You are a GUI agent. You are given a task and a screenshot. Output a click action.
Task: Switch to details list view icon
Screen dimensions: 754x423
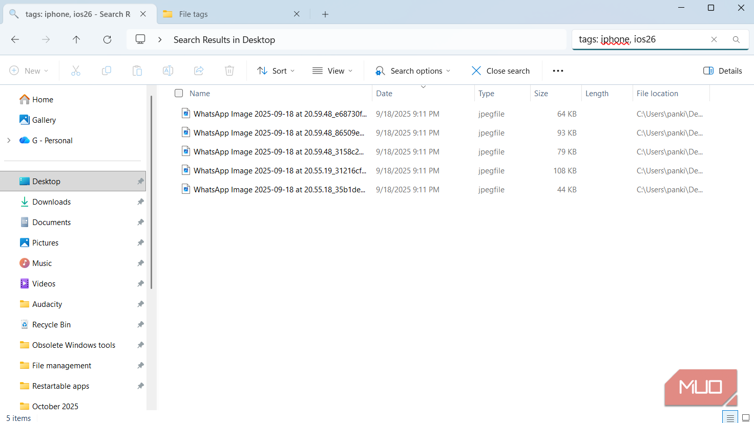pyautogui.click(x=730, y=418)
